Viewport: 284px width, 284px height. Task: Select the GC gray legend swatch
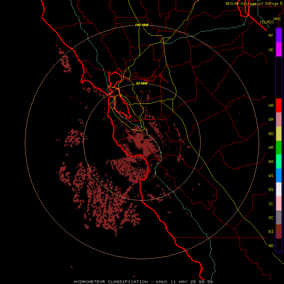[x=279, y=217]
